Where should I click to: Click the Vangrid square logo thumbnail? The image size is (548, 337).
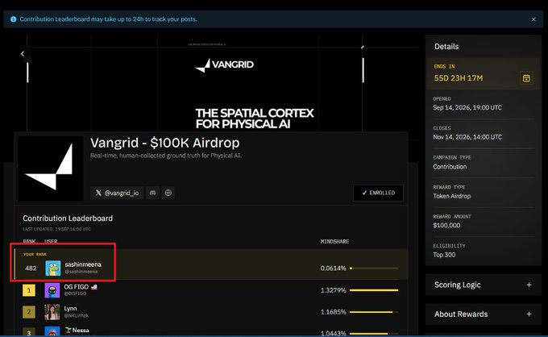[51, 168]
